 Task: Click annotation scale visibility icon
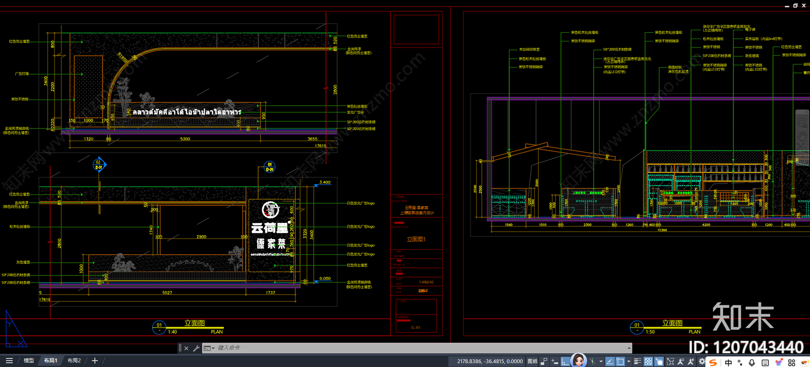(680, 361)
